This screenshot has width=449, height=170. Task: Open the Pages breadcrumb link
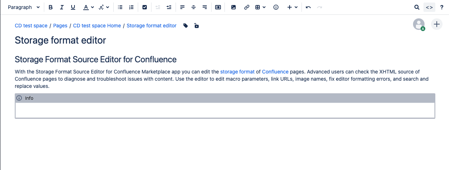coord(60,26)
